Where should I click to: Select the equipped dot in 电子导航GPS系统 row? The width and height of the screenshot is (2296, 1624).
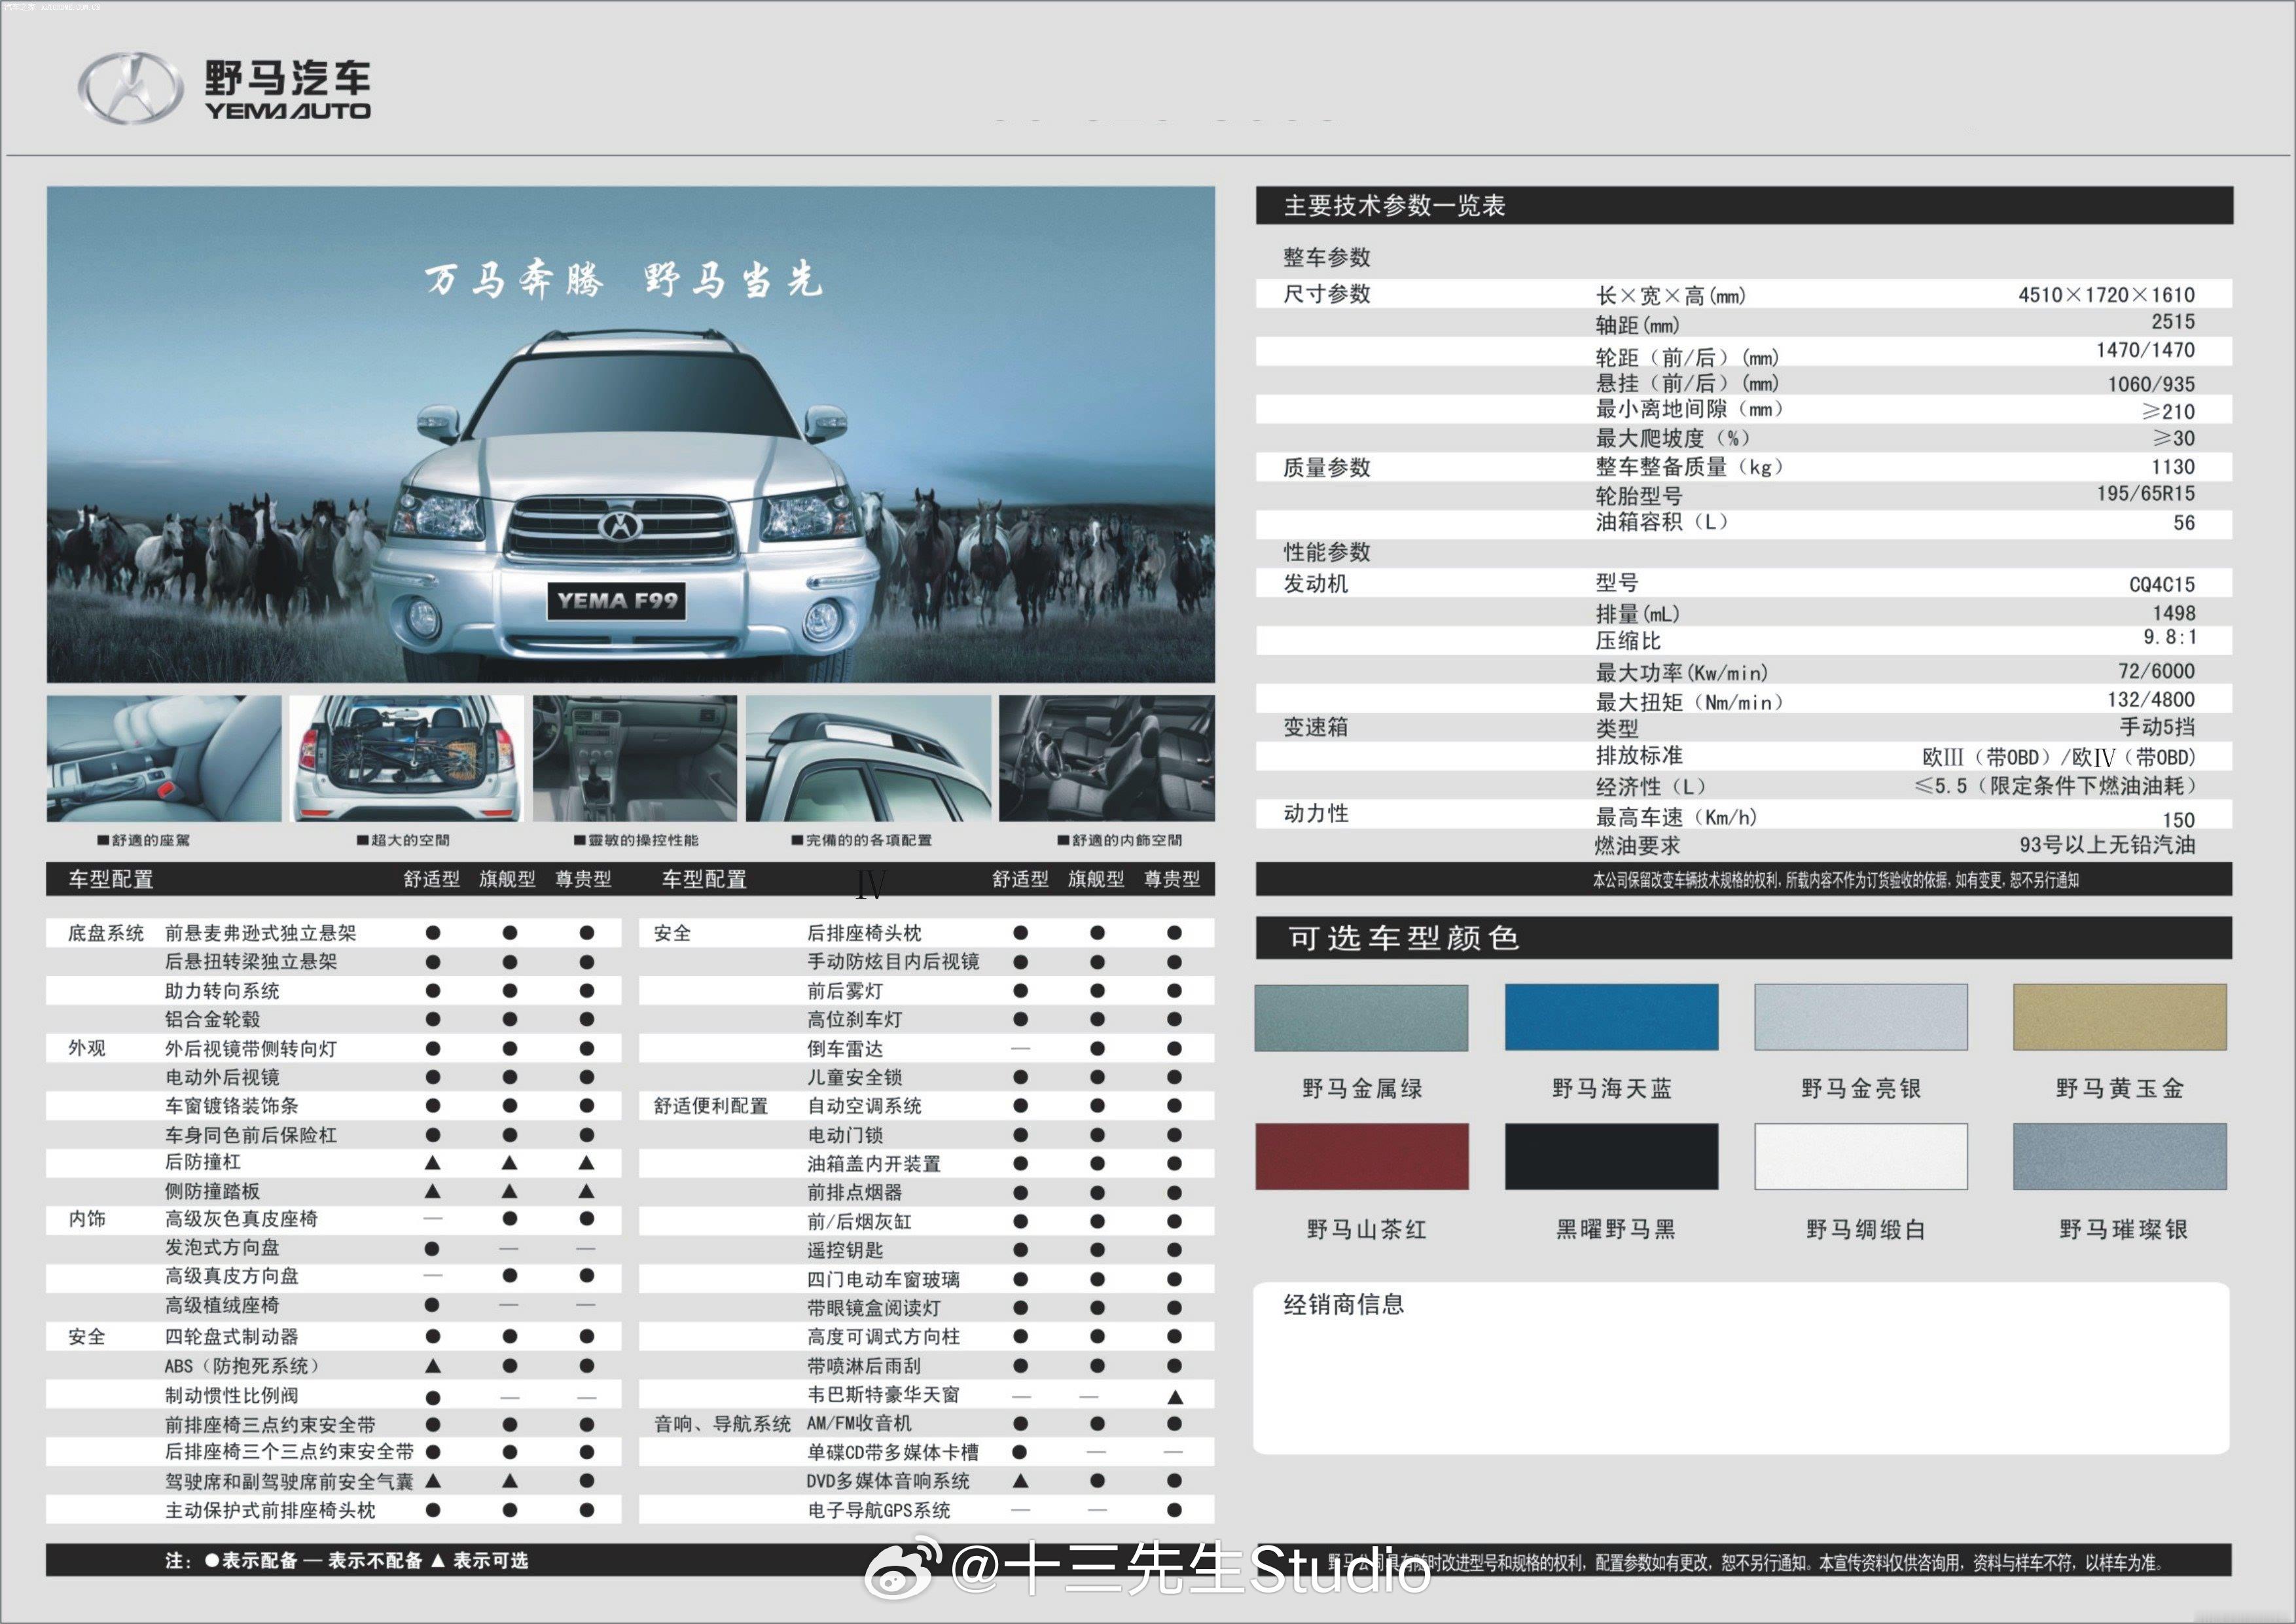tap(1174, 1510)
